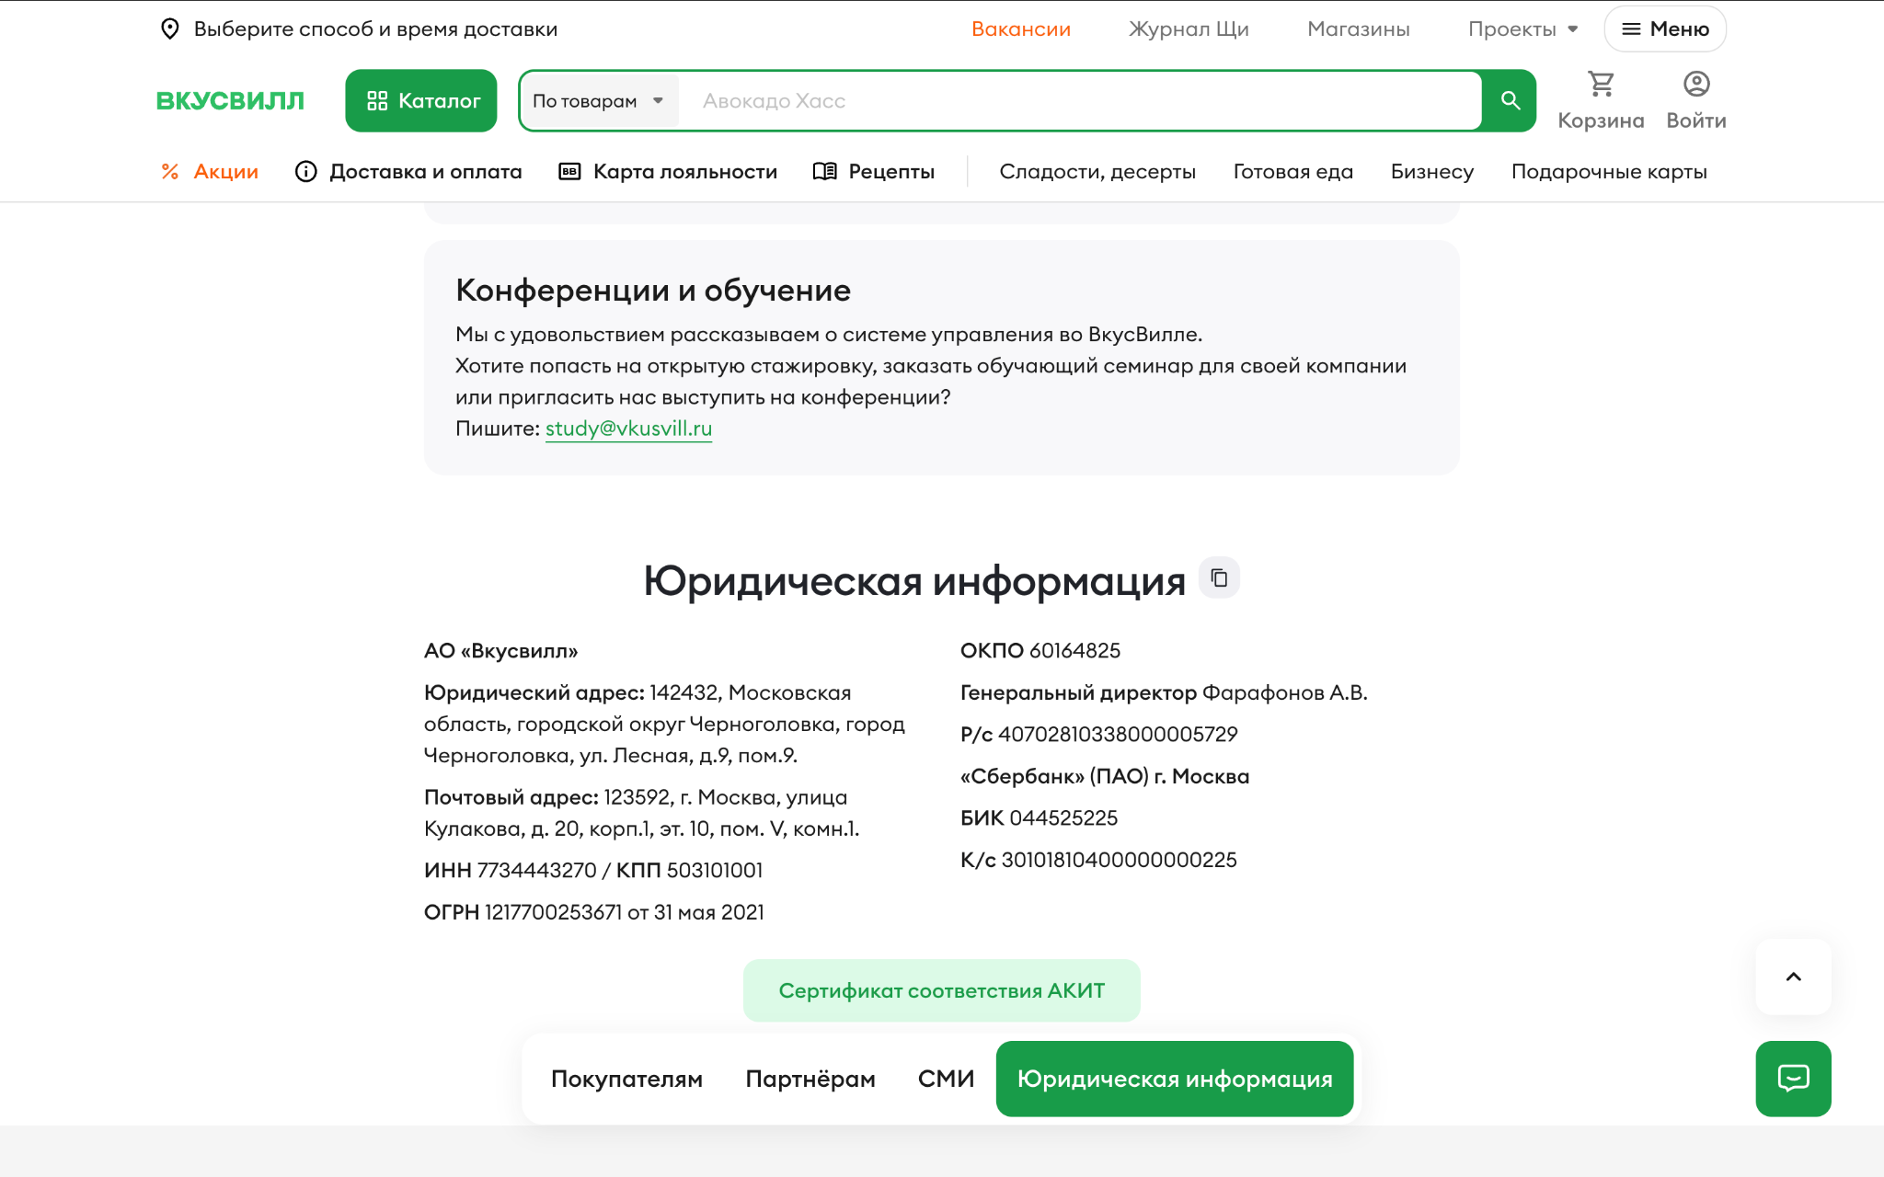
Task: Open Сертификат соответствия АКИТ
Action: click(942, 990)
